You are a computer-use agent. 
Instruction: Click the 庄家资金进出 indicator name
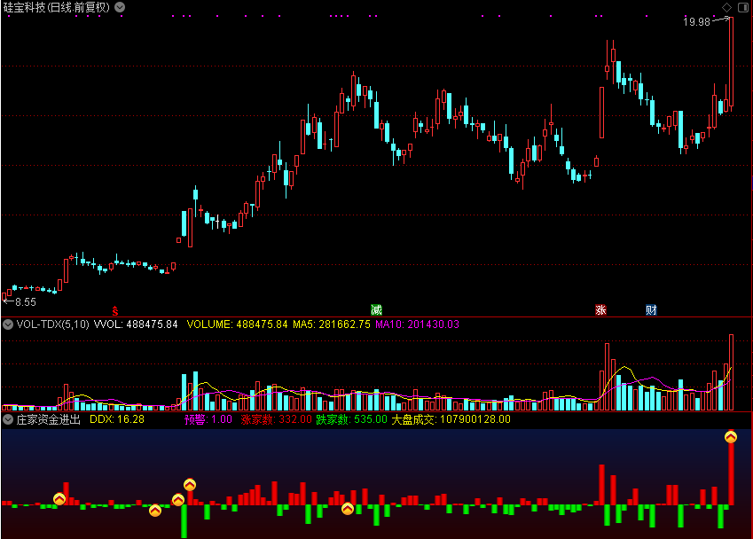48,419
